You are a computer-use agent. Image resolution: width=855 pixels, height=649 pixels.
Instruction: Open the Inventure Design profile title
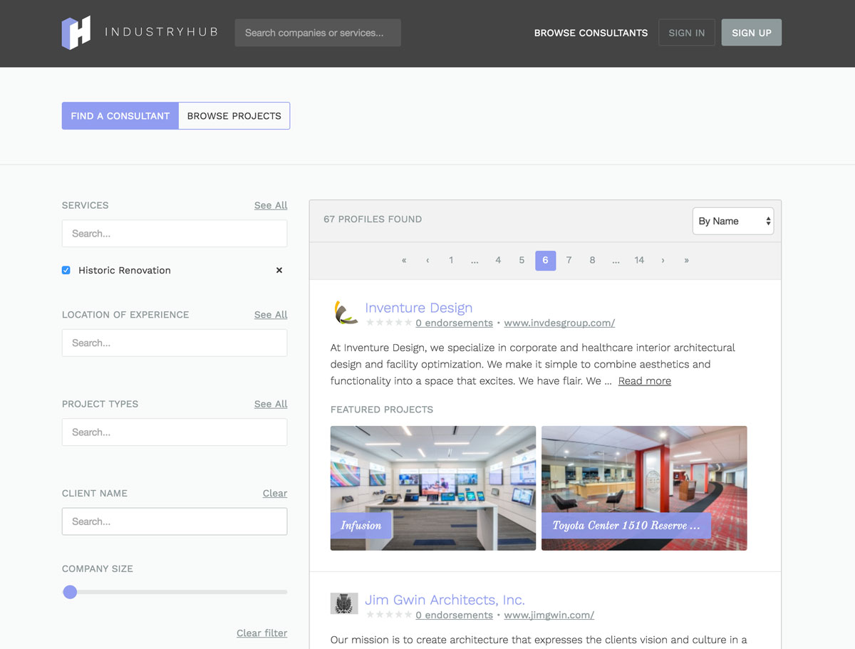(419, 308)
